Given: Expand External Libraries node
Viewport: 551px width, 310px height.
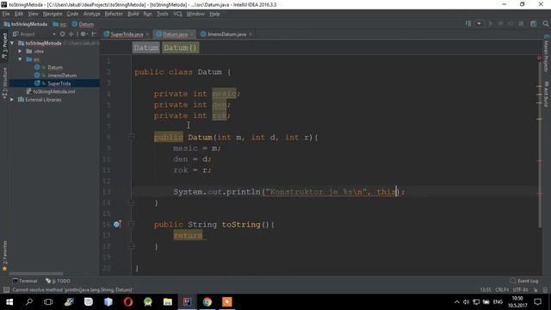Looking at the screenshot, I should (x=12, y=100).
